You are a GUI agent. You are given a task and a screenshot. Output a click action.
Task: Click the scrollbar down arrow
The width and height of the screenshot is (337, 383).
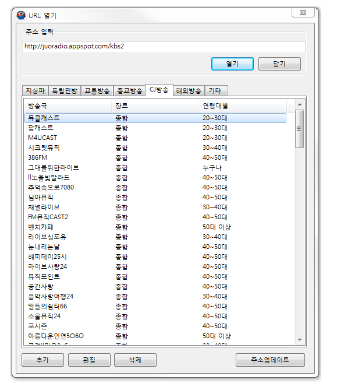pos(300,340)
